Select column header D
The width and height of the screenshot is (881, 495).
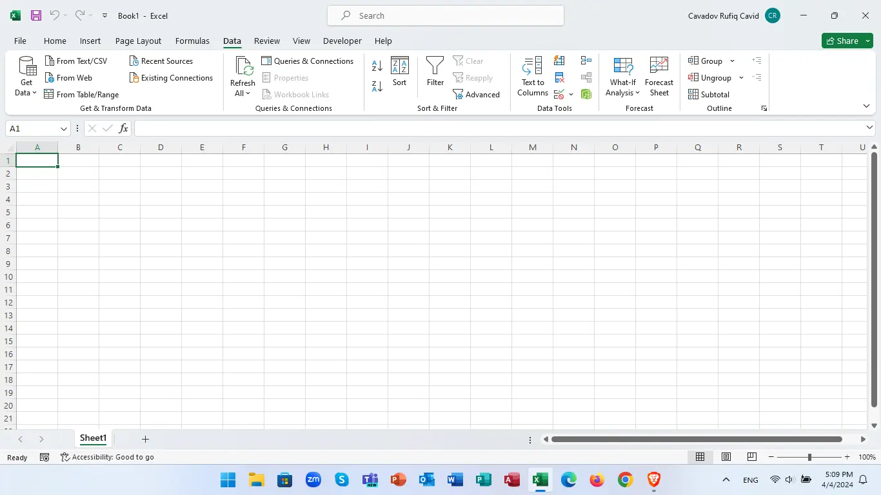pyautogui.click(x=161, y=148)
